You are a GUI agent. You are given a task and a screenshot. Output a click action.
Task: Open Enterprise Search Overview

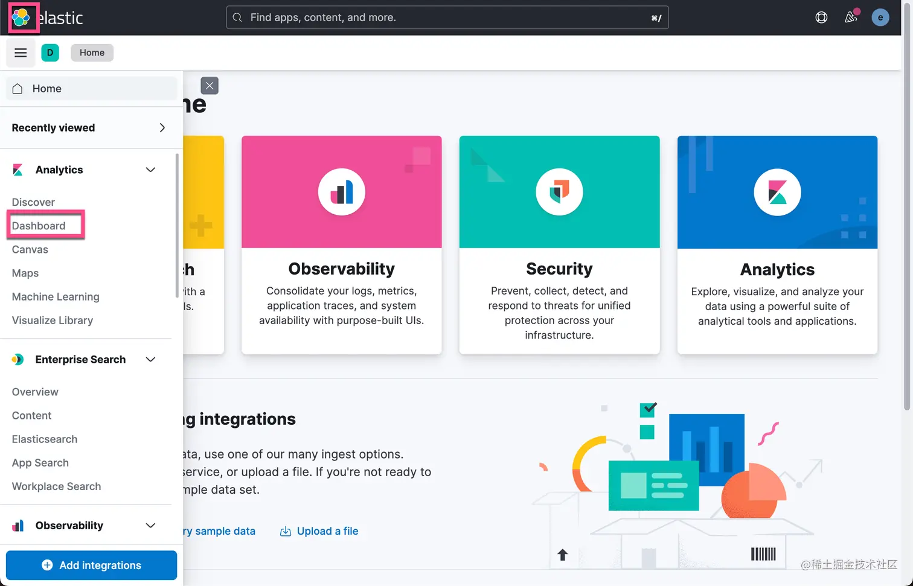click(x=35, y=392)
